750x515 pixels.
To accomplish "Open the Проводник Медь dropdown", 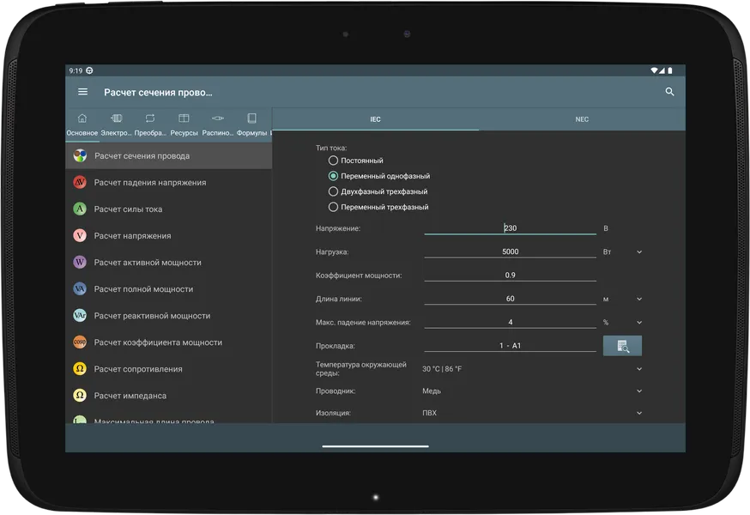I will tap(532, 391).
